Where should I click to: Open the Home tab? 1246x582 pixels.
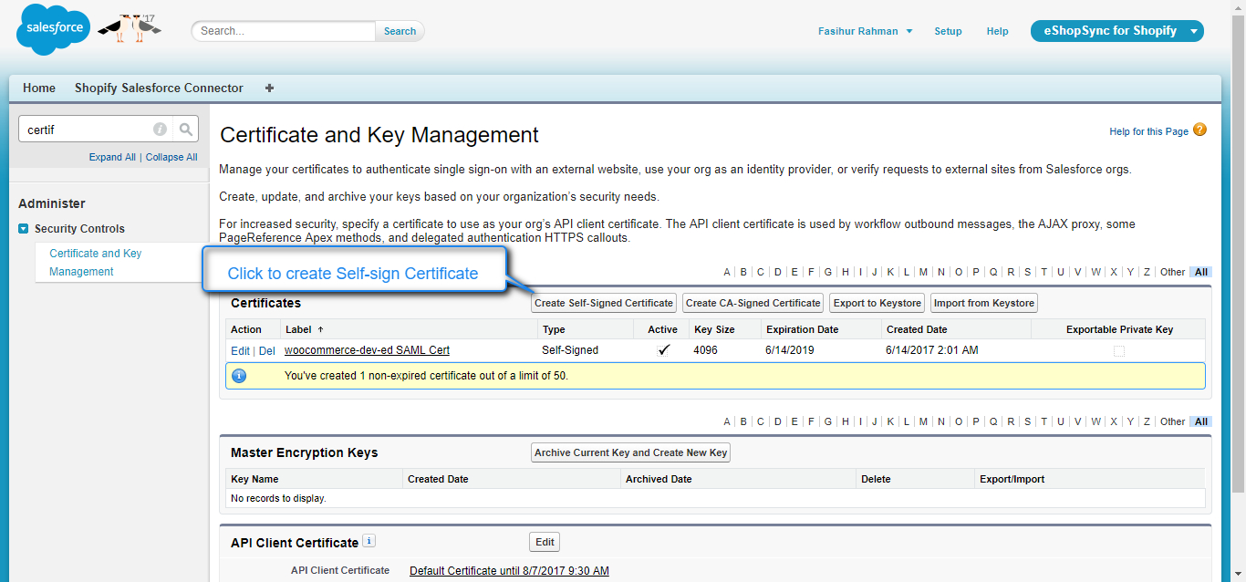point(39,88)
